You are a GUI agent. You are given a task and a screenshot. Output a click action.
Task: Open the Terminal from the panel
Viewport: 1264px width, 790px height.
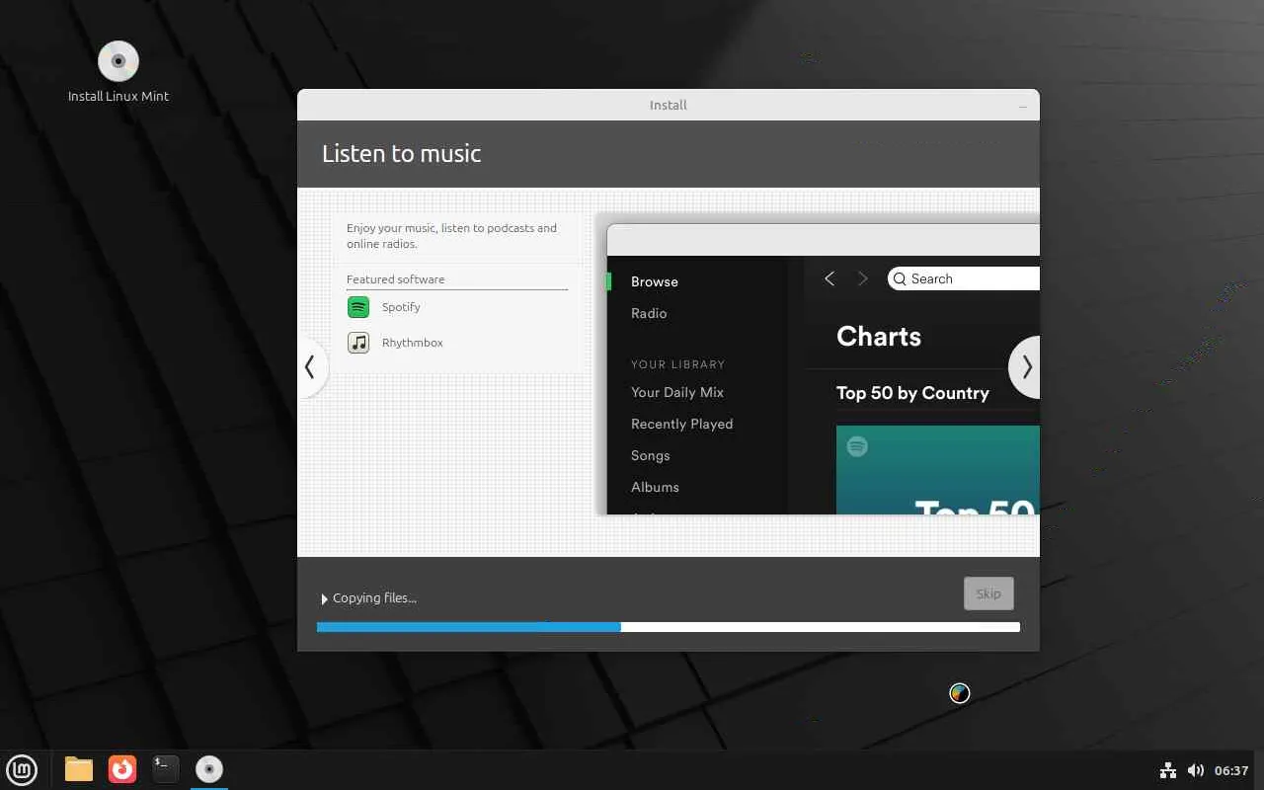point(166,769)
